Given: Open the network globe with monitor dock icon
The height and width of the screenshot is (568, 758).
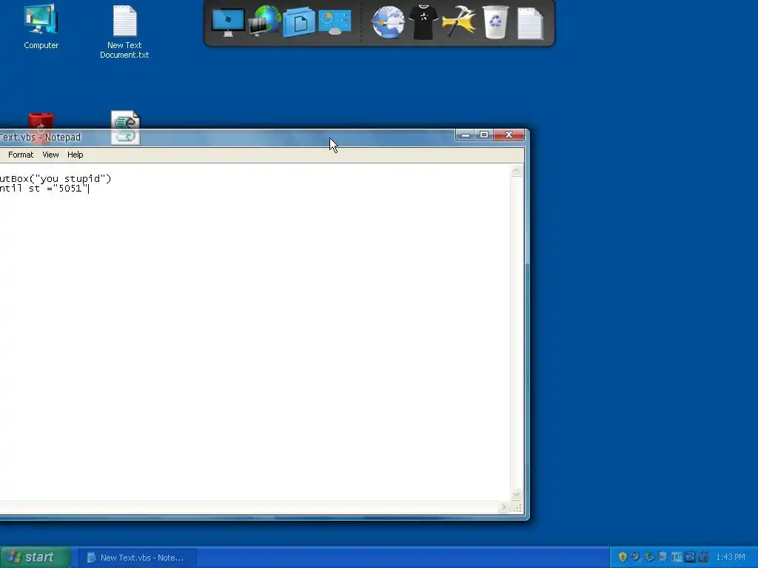Looking at the screenshot, I should point(264,21).
